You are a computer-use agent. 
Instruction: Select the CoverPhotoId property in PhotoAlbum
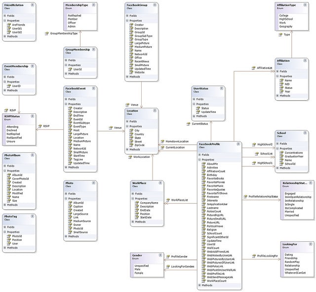click(x=20, y=179)
